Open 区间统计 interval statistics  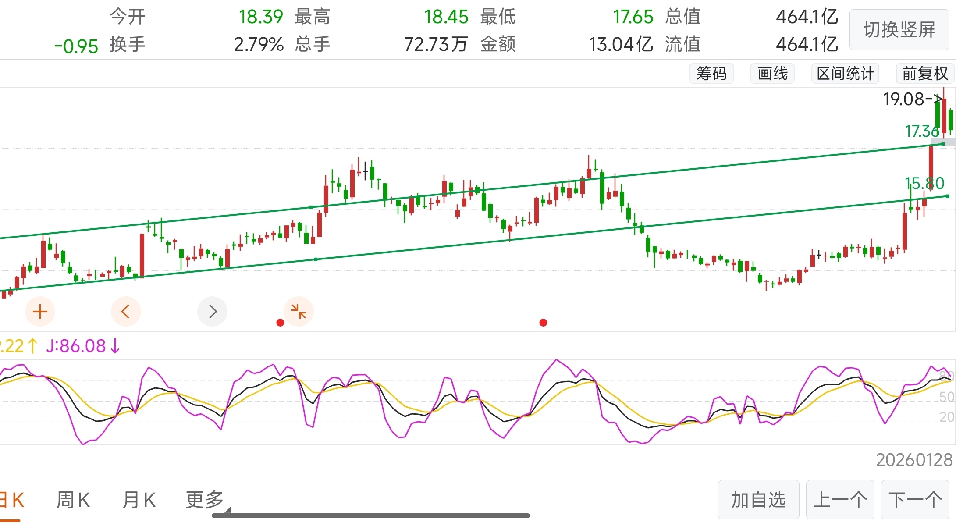coord(845,74)
